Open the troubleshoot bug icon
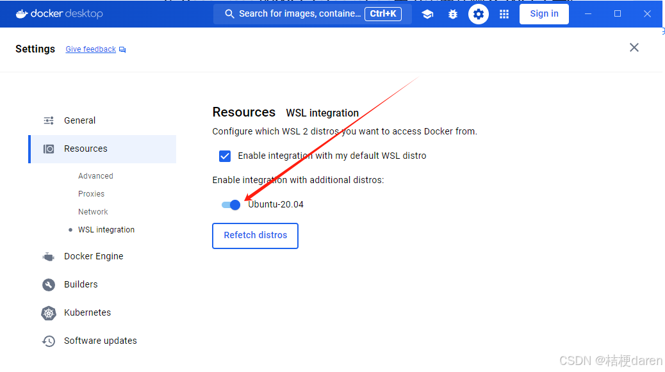Viewport: 665px width, 372px height. click(x=453, y=14)
